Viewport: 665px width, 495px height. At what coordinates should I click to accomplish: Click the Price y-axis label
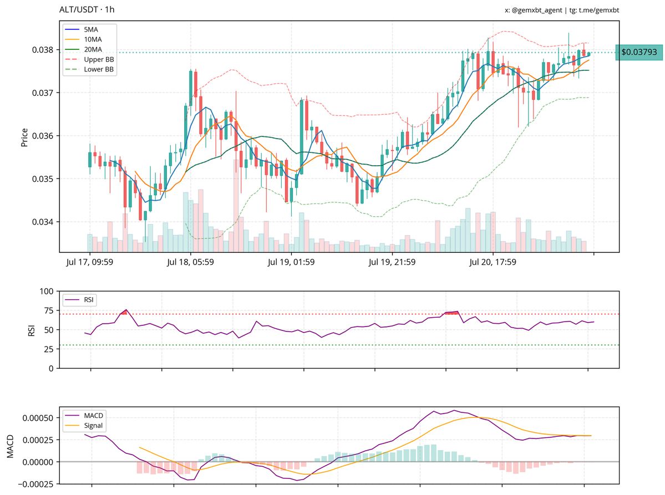click(x=24, y=137)
